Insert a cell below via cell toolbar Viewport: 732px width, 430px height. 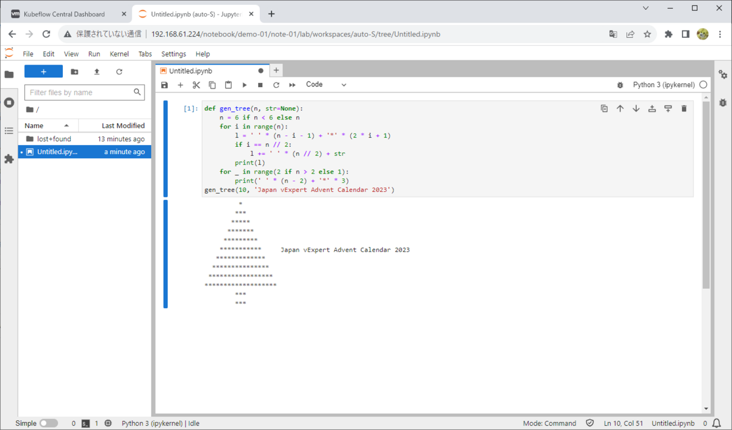point(668,108)
